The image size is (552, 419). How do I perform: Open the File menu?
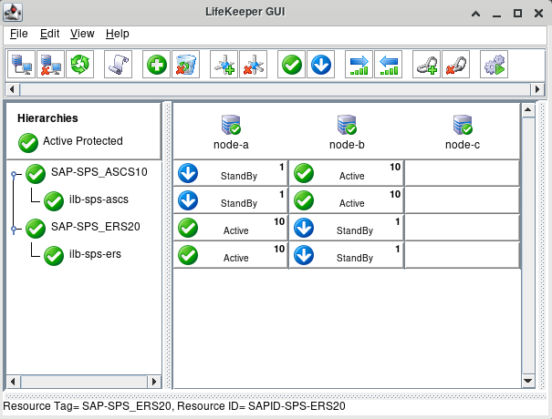19,34
